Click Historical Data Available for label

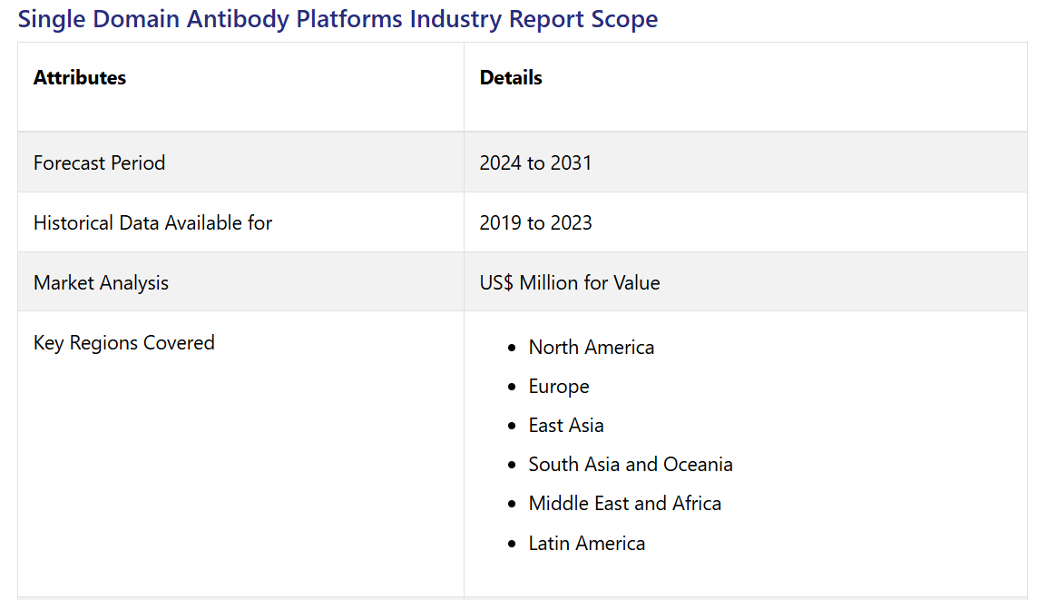tap(152, 223)
